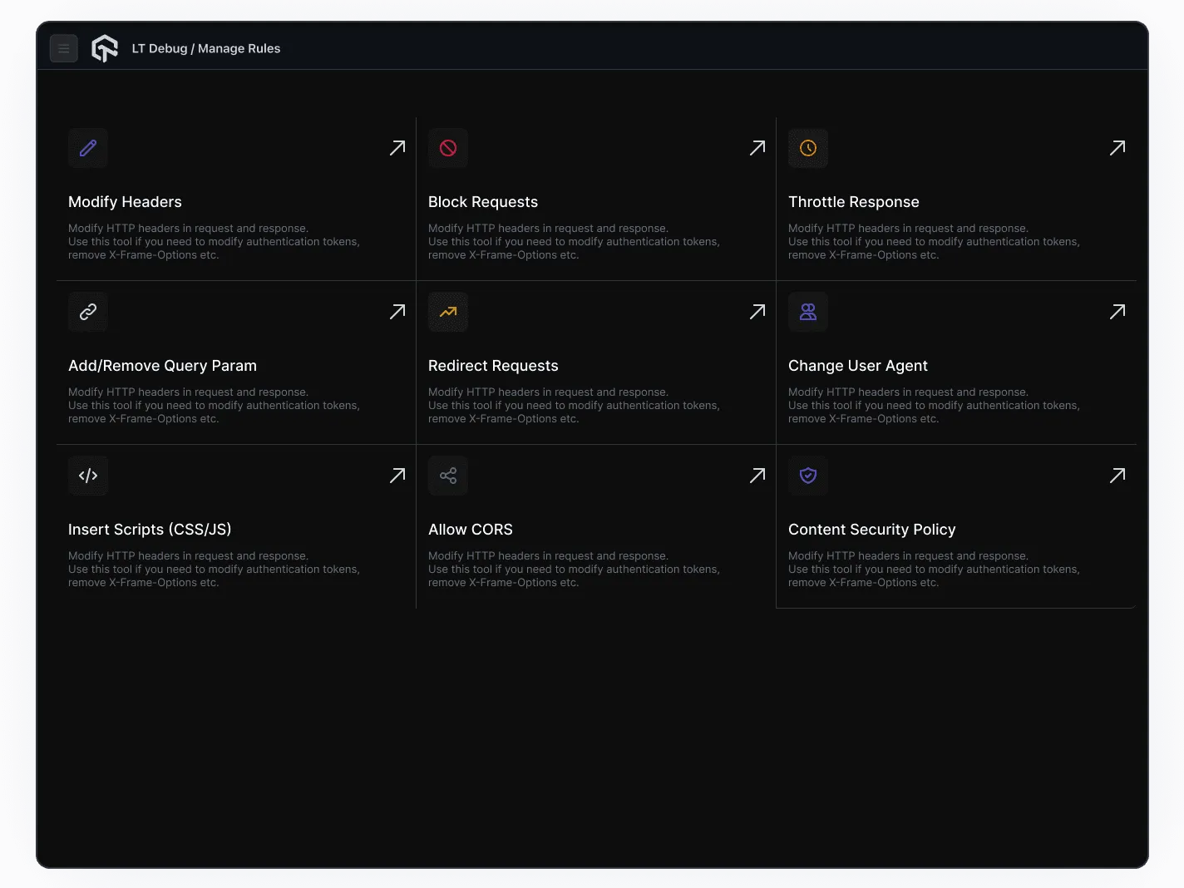Screen dimensions: 1184x888
Task: Click the LT Debug logo
Action: click(x=104, y=48)
